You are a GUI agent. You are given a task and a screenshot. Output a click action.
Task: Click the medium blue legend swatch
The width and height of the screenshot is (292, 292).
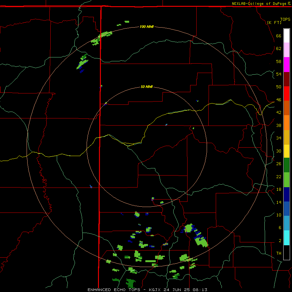tap(286, 209)
